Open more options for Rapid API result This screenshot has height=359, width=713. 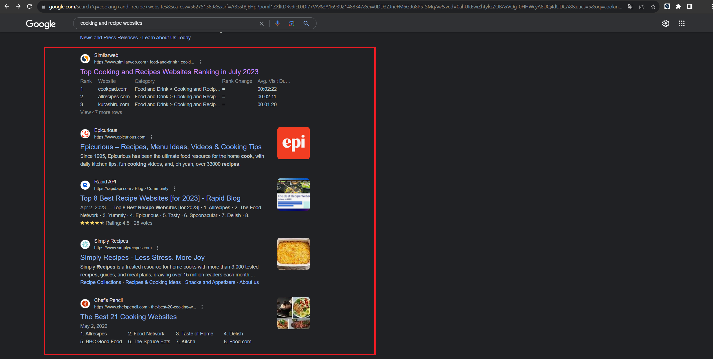[174, 188]
